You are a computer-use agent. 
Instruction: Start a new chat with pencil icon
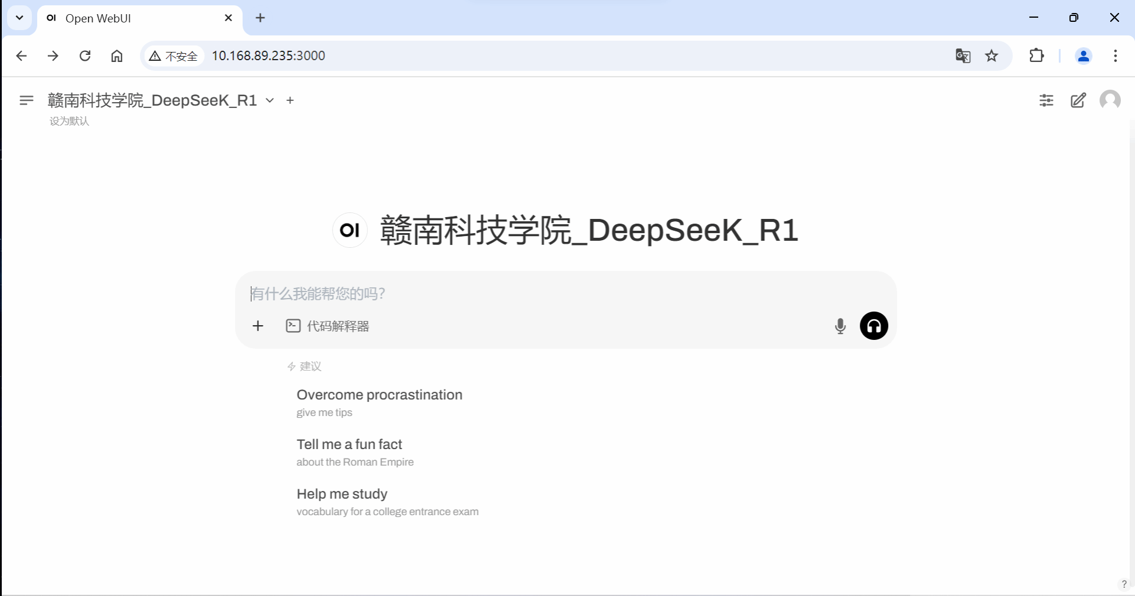(x=1078, y=100)
